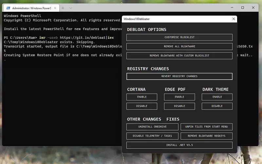This screenshot has height=164, width=262.
Task: Click Uninstall OneDrive
Action: click(152, 127)
